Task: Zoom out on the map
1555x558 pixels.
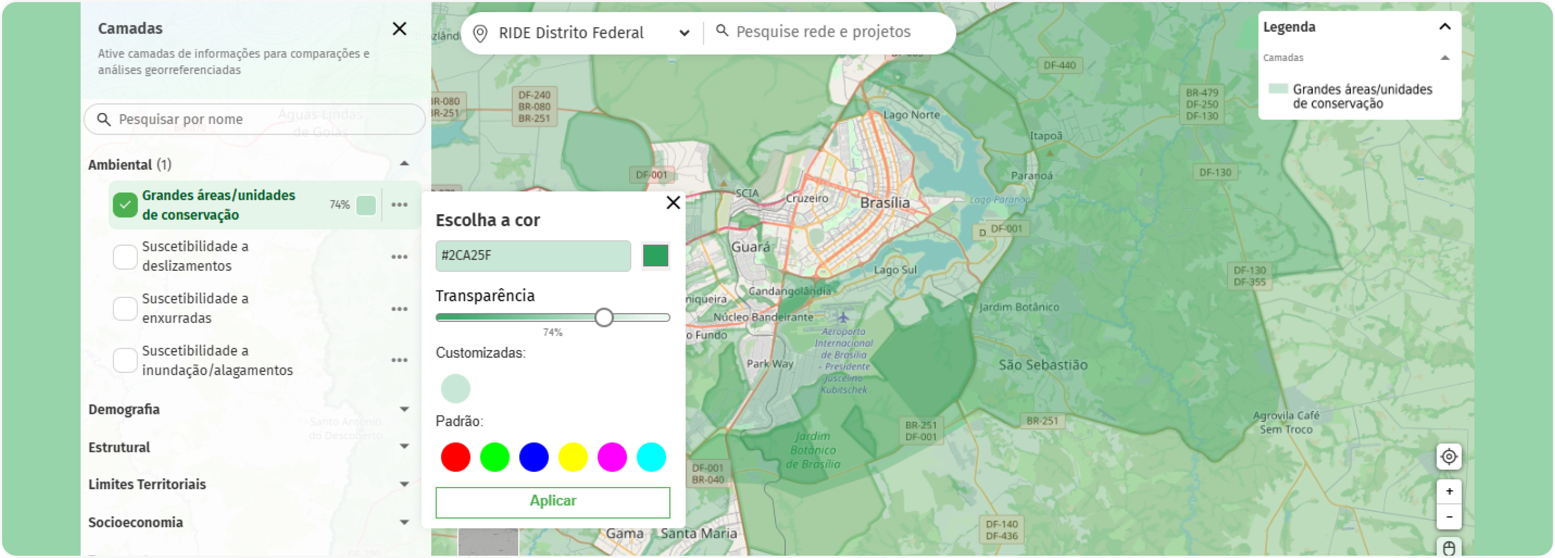Action: (x=1449, y=516)
